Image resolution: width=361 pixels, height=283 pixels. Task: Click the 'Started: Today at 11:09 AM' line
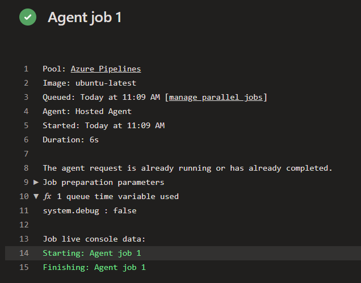[x=104, y=125]
